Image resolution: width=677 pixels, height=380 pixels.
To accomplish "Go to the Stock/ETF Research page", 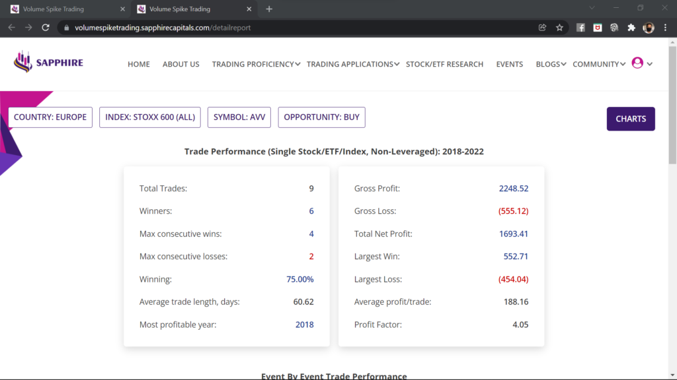I will click(x=444, y=64).
